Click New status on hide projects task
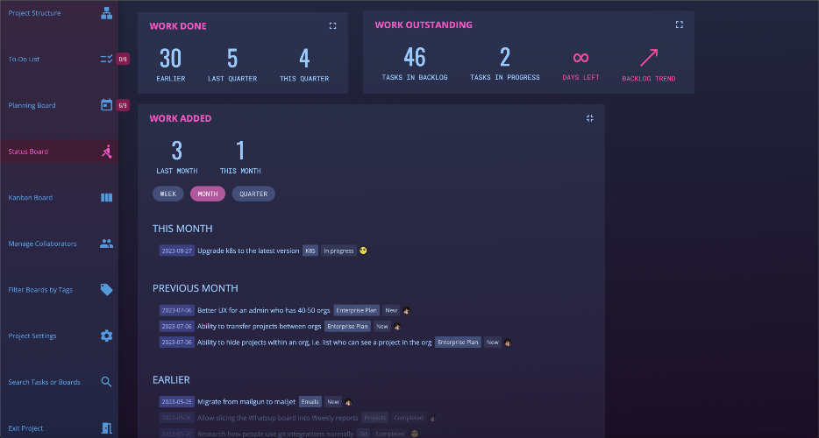819x438 pixels. coord(493,343)
